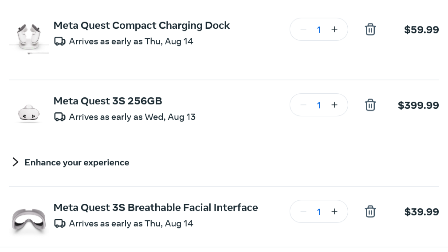Screen dimensions: 448x252
Task: Increase Charging Dock quantity with plus
Action: coord(334,30)
